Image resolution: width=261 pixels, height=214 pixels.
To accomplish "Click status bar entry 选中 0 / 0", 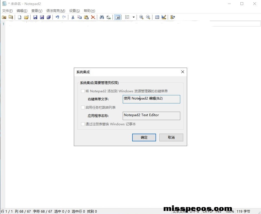I will [x=62, y=211].
